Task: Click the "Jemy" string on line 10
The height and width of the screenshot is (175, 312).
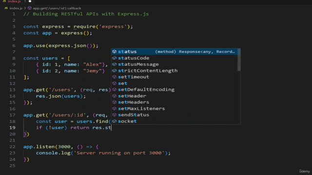Action: pos(93,71)
